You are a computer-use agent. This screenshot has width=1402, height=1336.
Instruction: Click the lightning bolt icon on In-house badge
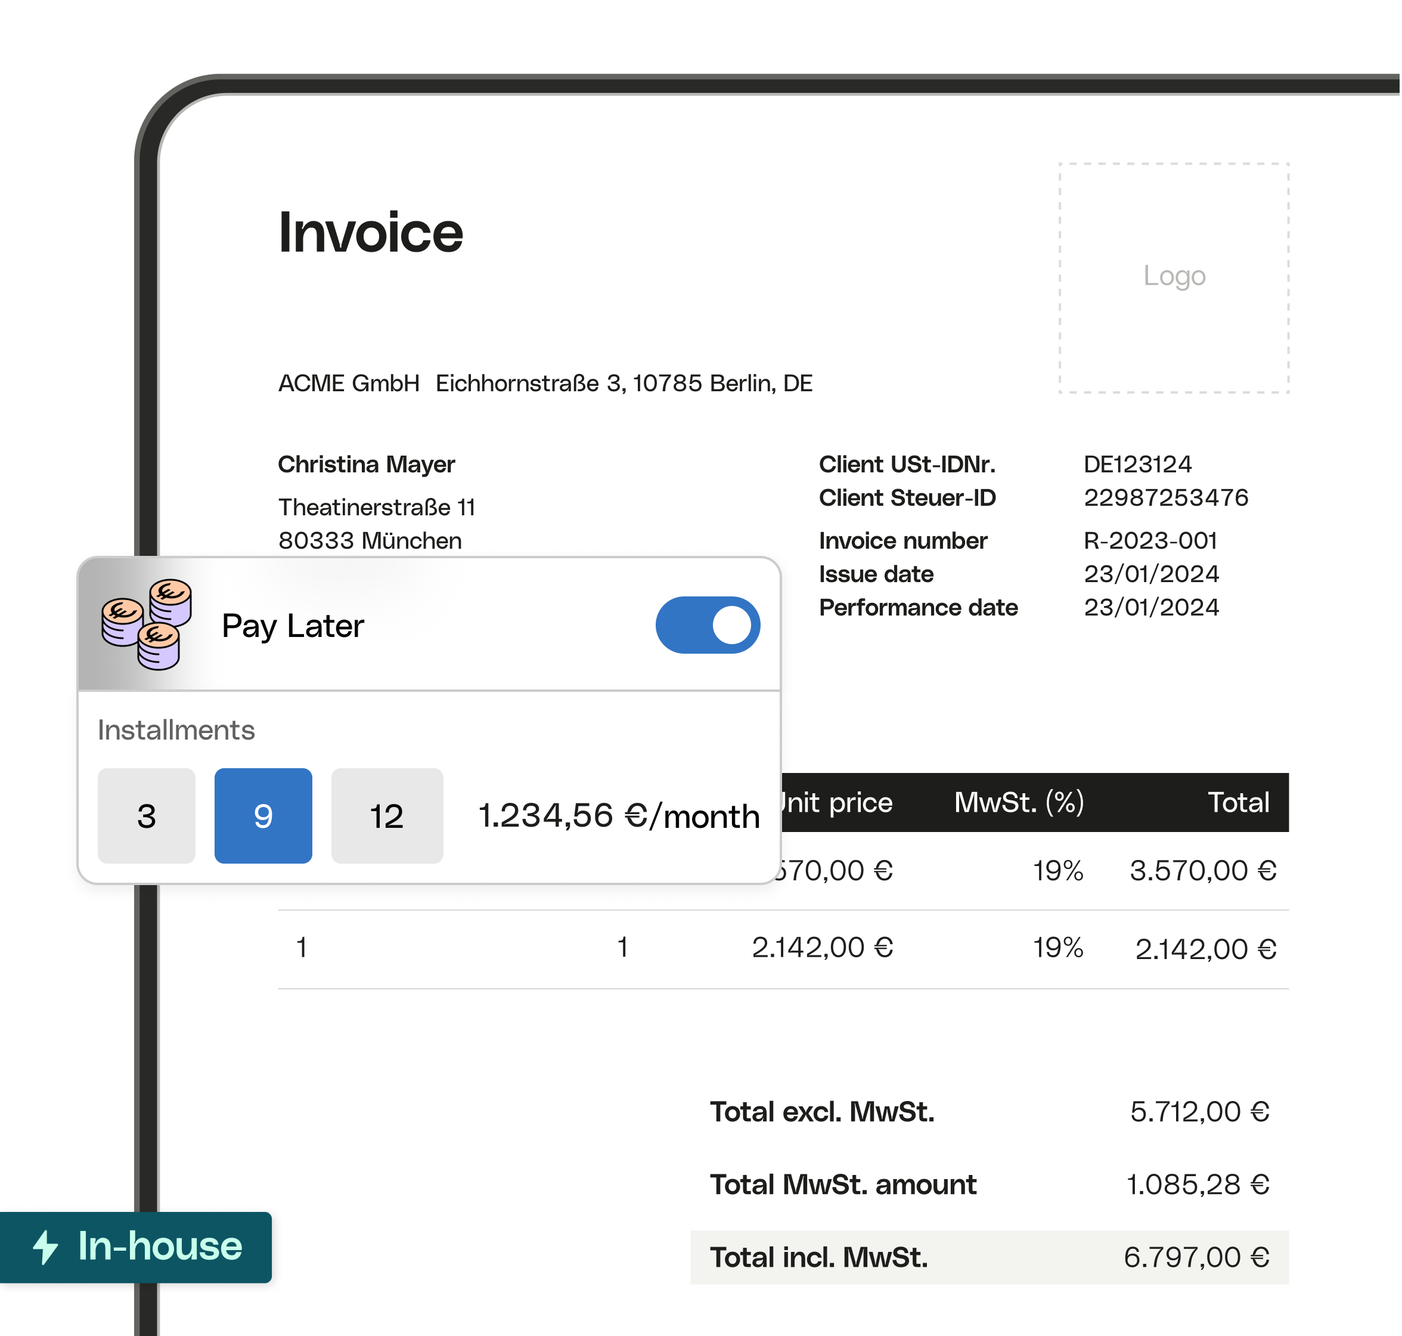45,1248
